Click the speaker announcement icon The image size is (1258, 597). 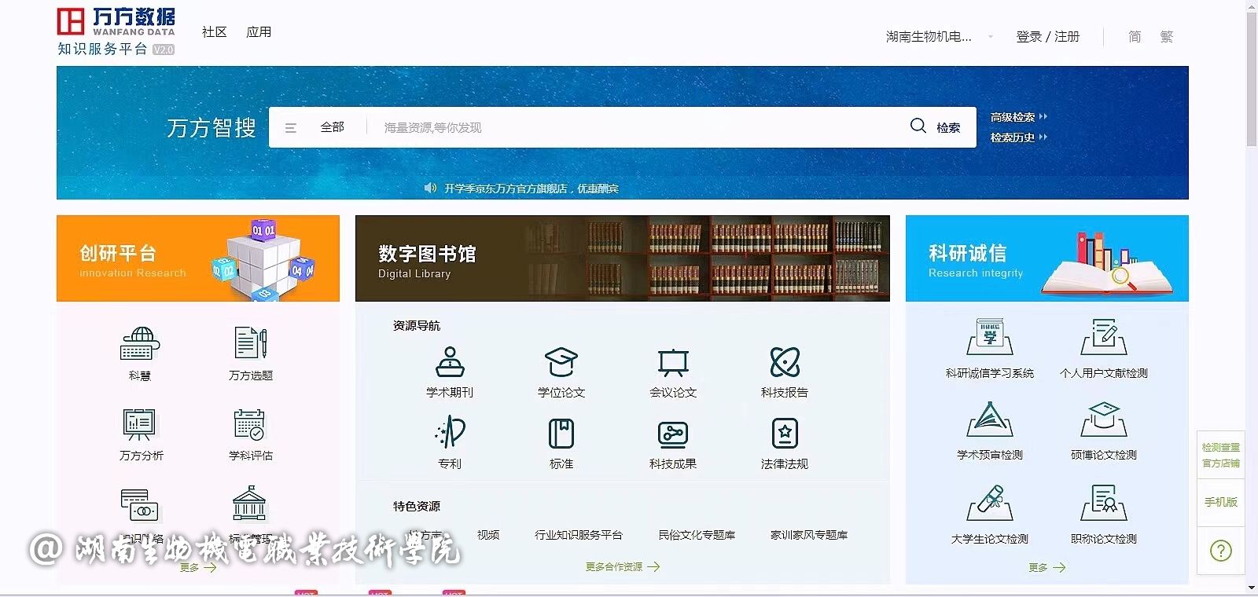pos(430,189)
